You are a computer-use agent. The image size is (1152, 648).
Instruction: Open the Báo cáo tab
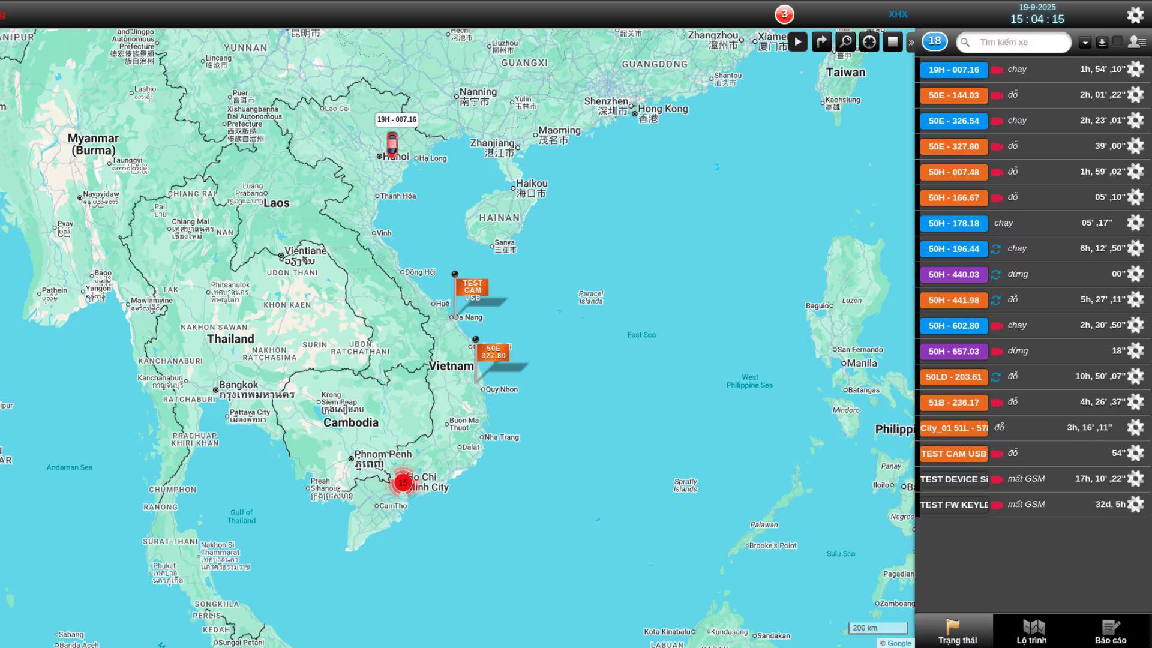[x=1110, y=632]
